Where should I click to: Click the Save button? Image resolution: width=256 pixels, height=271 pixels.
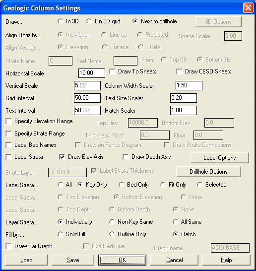coord(73,260)
